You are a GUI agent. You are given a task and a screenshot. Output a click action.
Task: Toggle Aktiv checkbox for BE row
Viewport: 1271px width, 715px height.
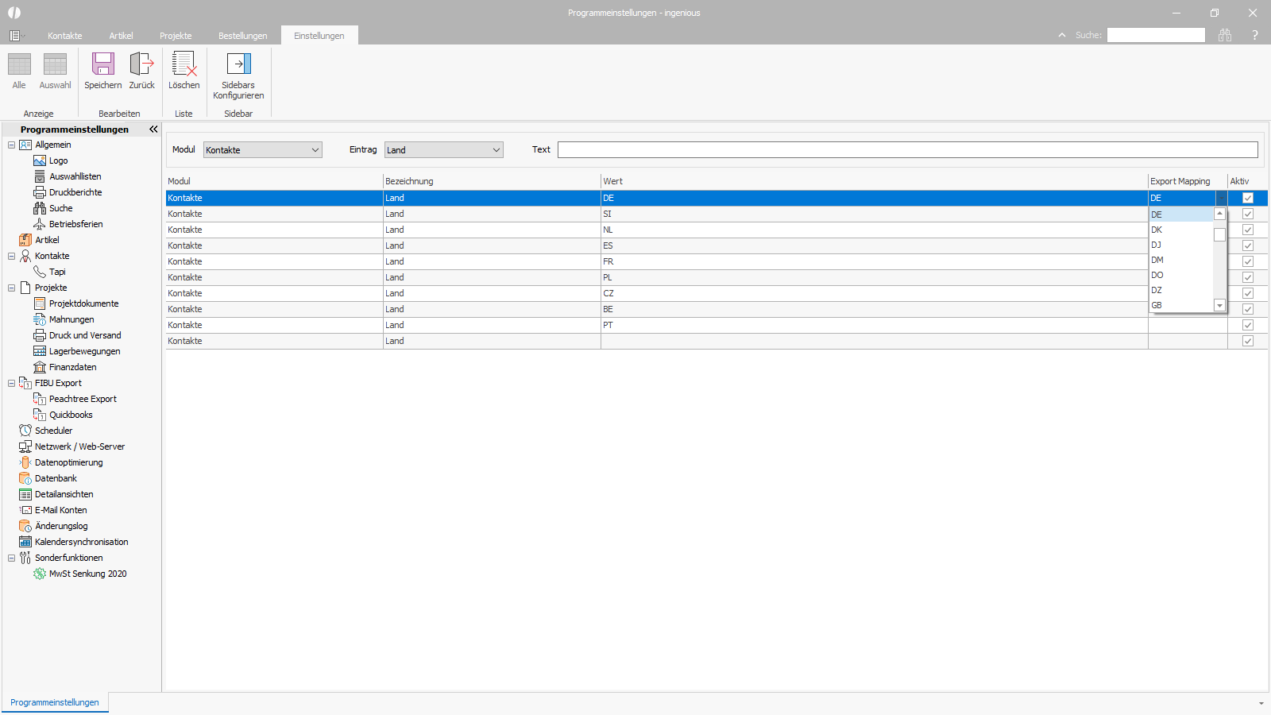pos(1248,309)
